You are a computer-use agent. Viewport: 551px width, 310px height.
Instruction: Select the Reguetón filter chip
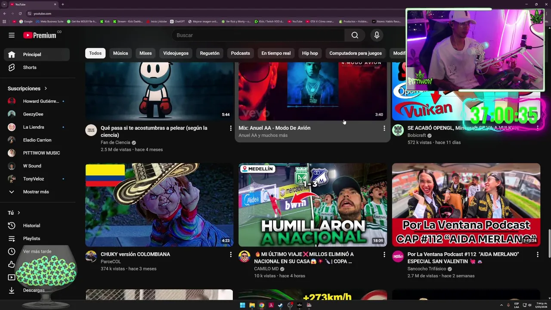click(210, 53)
